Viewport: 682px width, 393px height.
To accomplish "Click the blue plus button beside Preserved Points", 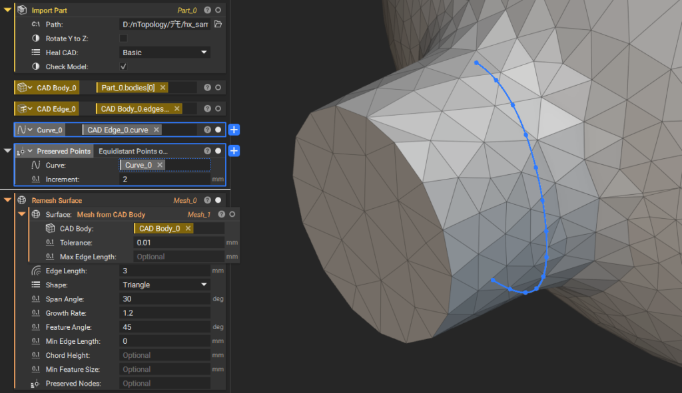I will point(234,151).
